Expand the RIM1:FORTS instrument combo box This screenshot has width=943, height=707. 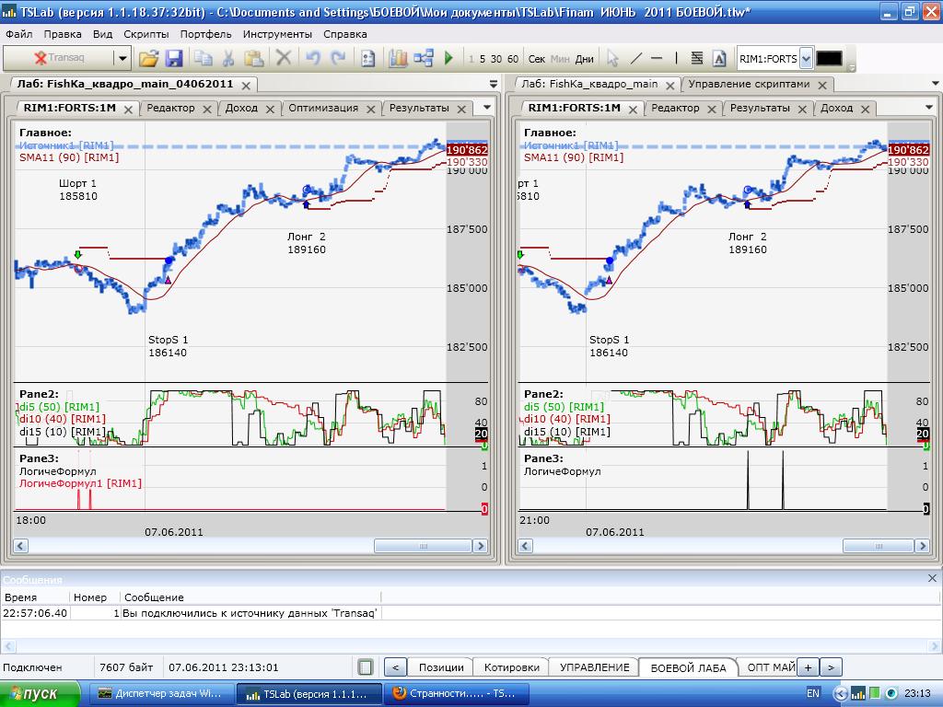806,58
